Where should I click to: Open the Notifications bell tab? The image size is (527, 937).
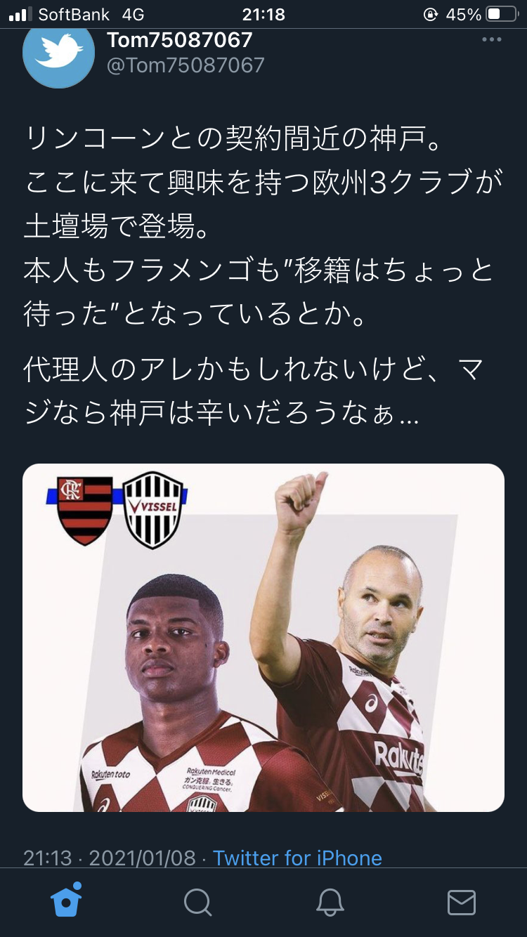pyautogui.click(x=330, y=903)
